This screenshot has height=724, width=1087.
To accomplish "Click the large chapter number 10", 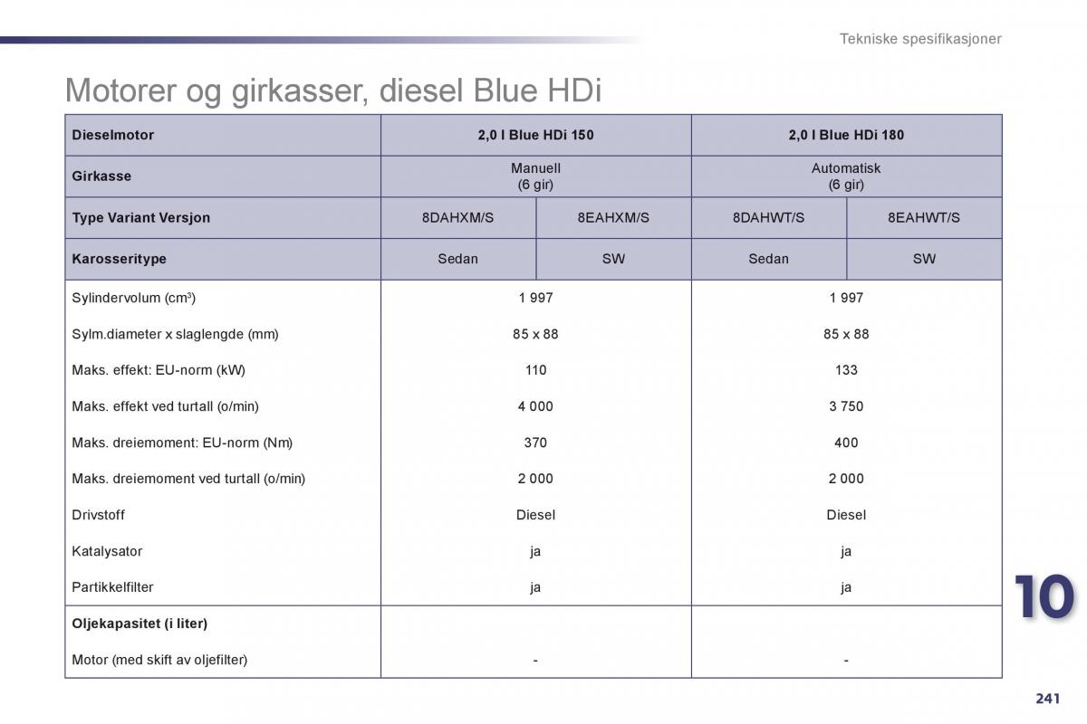I will 1044,598.
